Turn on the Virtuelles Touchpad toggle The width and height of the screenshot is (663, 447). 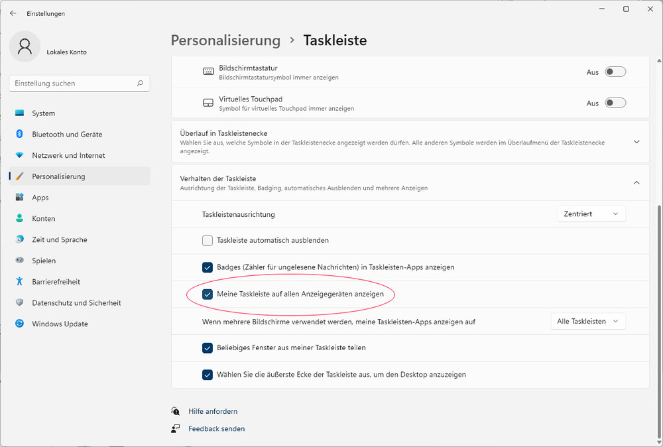coord(615,103)
